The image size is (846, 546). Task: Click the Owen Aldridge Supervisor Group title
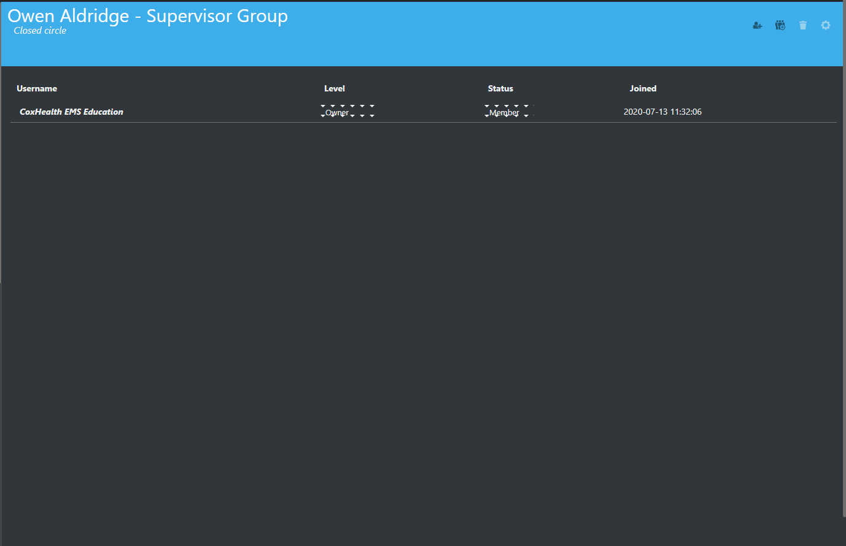coord(147,16)
